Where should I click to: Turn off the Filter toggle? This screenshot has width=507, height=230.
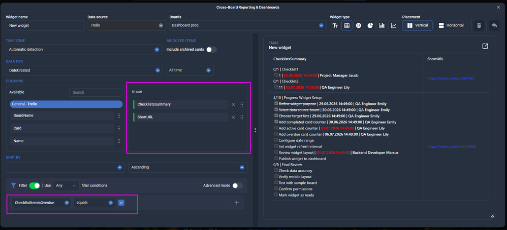(34, 185)
